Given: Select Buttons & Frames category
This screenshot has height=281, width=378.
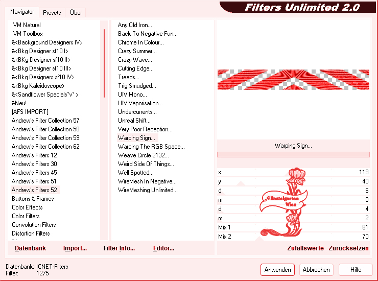Looking at the screenshot, I should tap(33, 199).
